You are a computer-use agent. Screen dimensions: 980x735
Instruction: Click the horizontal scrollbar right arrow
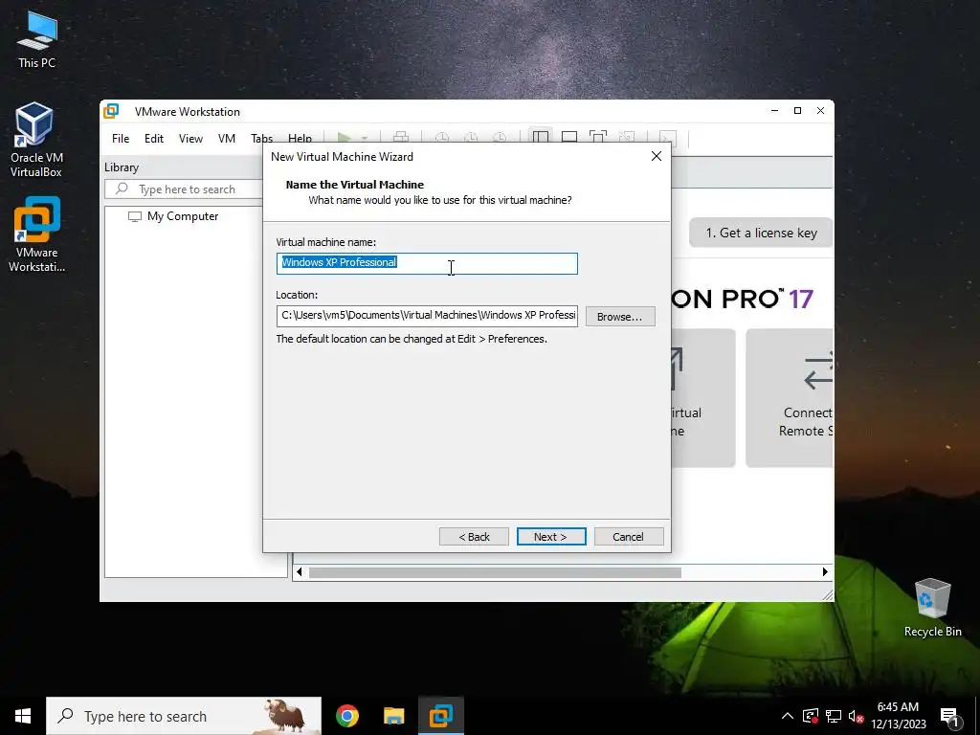[x=825, y=572]
